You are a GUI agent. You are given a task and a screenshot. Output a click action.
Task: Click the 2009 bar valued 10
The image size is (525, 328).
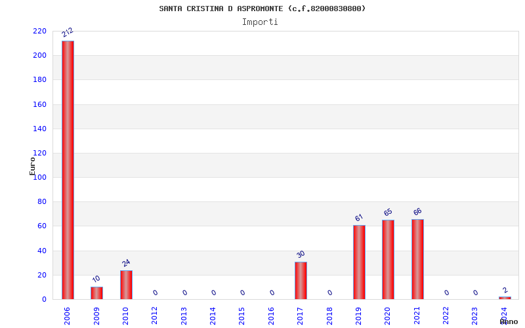coord(96,293)
